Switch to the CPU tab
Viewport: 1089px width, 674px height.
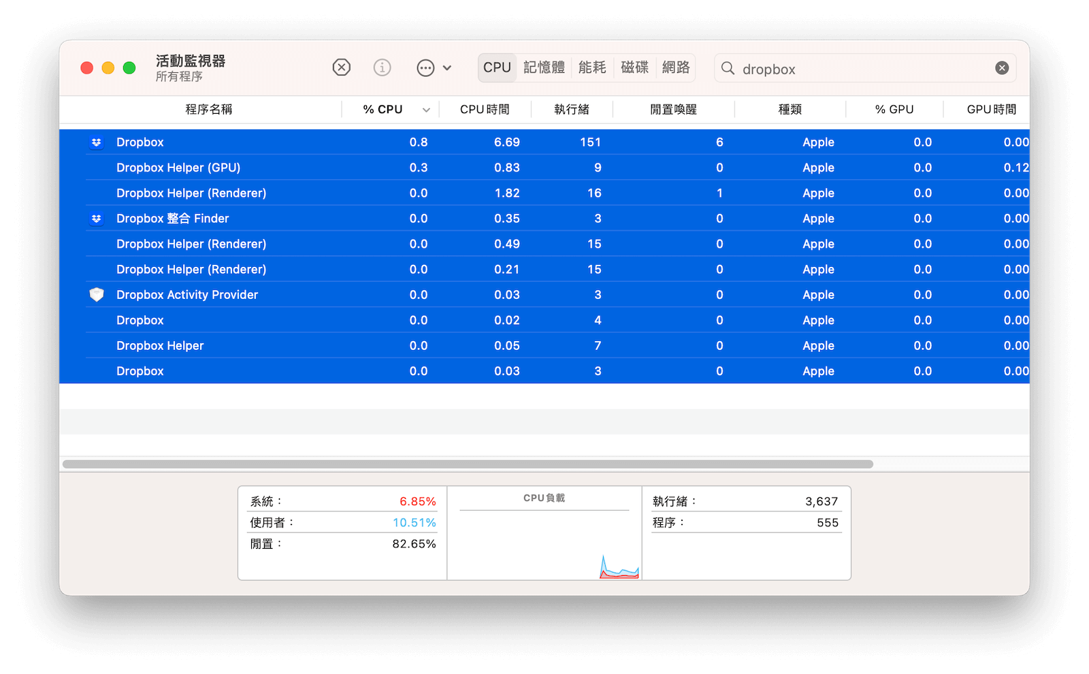[497, 67]
